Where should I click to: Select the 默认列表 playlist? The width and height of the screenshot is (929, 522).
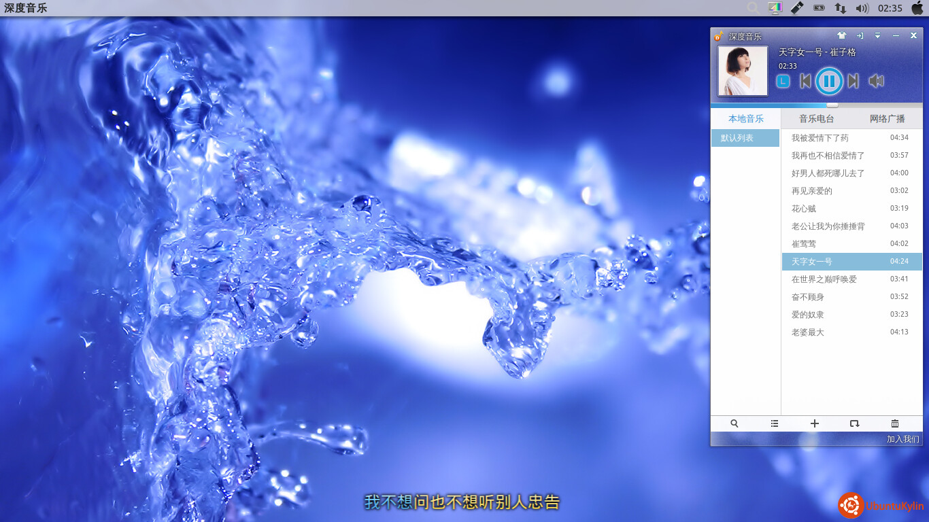click(745, 138)
